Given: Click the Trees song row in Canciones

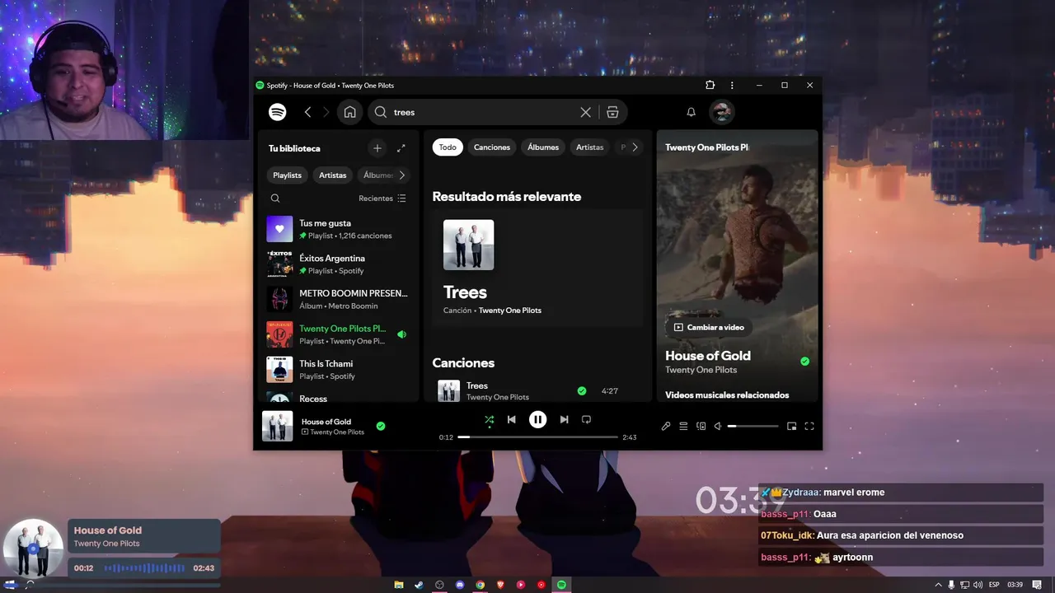Looking at the screenshot, I should tap(537, 391).
